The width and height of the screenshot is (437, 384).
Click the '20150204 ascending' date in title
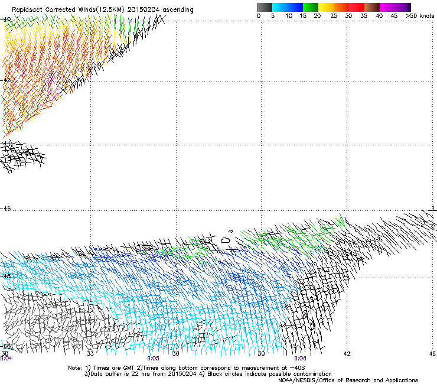click(160, 10)
